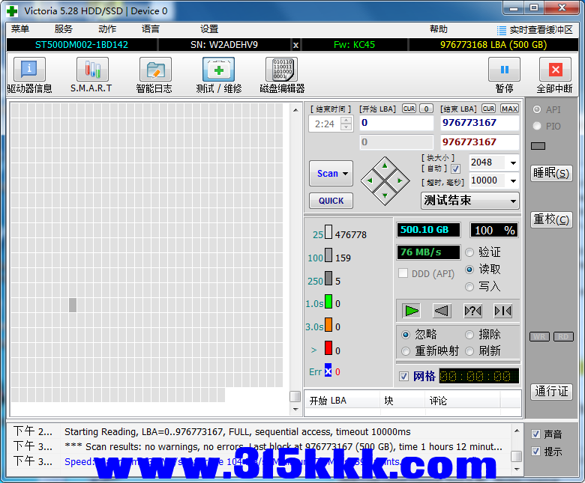Click the 全部中断 abort-all icon

(554, 70)
